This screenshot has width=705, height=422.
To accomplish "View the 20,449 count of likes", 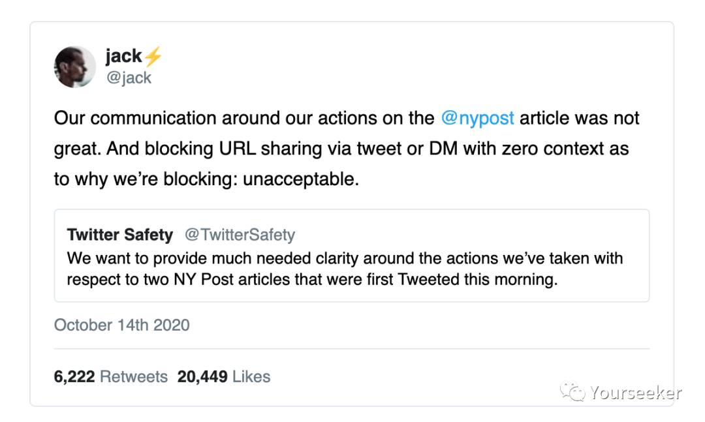I will point(202,376).
